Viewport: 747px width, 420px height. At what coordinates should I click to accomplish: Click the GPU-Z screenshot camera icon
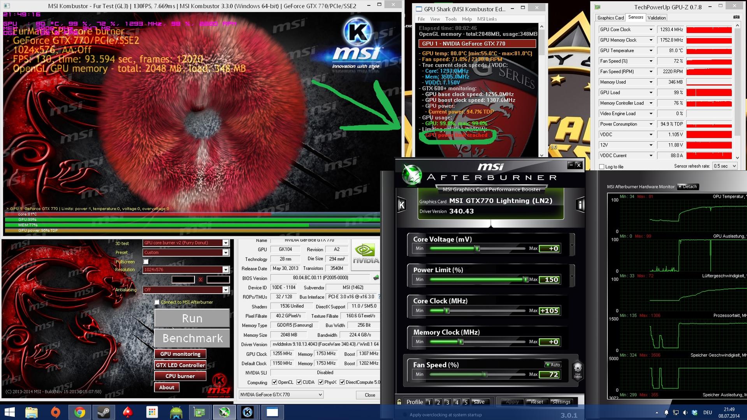[736, 17]
